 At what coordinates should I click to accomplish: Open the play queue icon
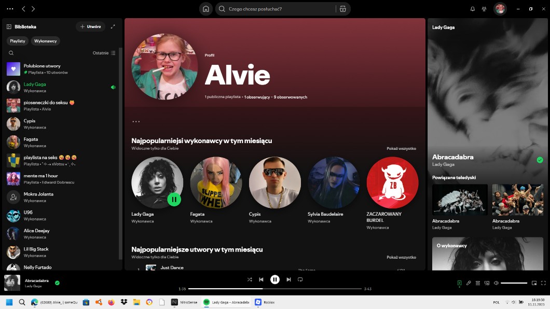coord(478,283)
